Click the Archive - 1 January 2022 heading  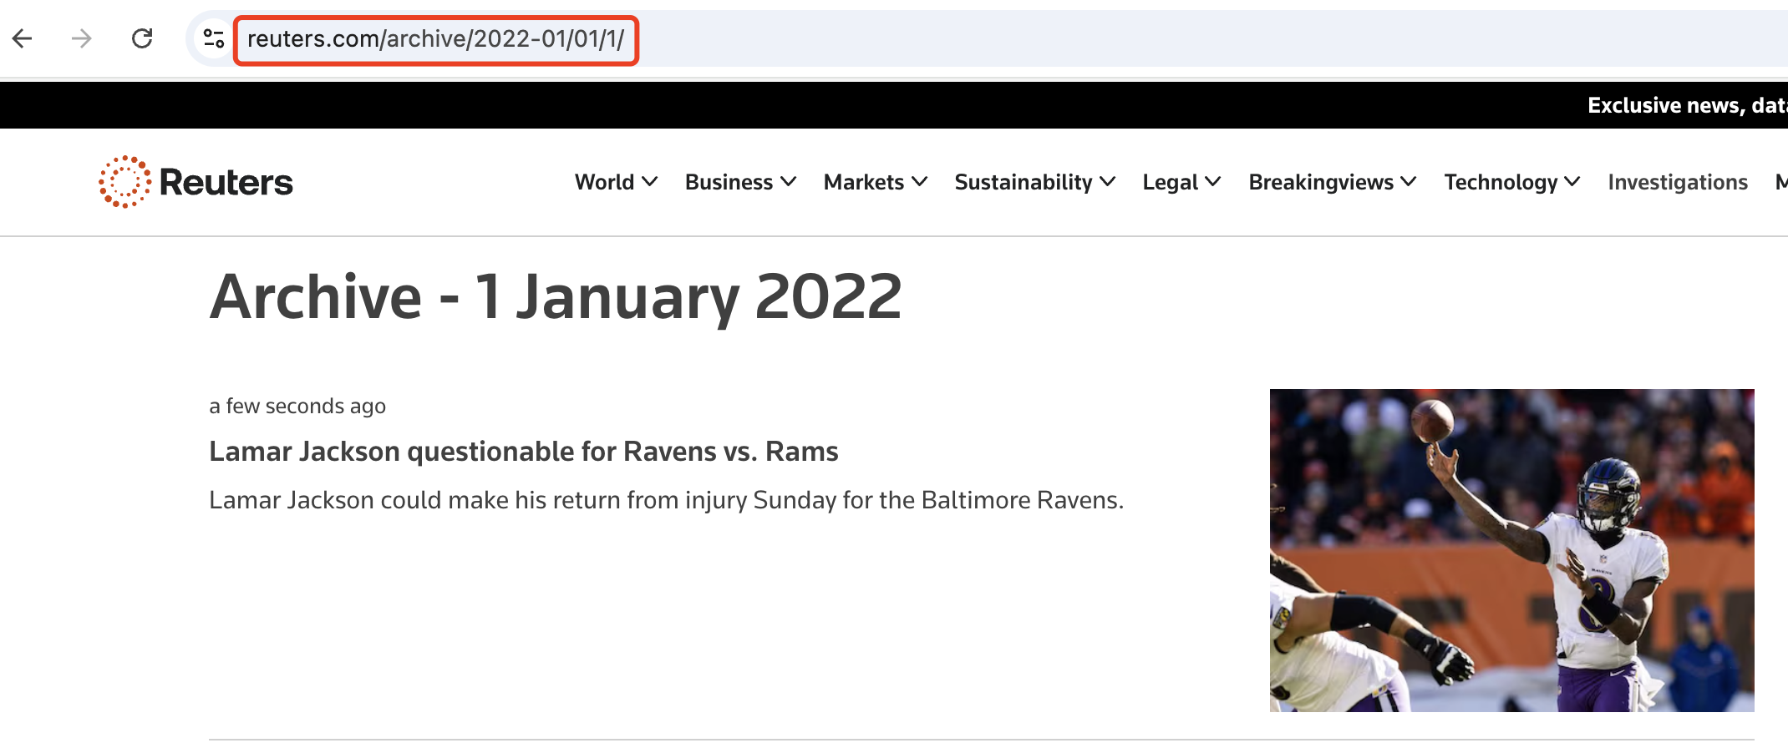coord(556,297)
